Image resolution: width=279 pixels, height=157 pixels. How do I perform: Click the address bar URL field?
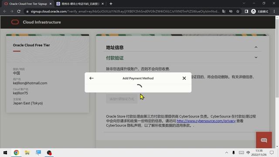pos(125,11)
